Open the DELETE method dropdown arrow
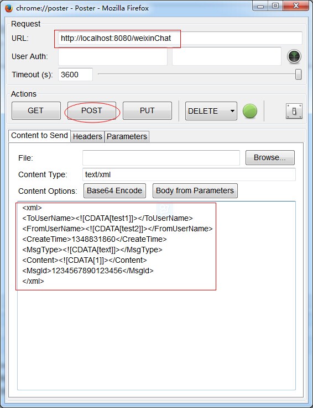 pyautogui.click(x=232, y=111)
